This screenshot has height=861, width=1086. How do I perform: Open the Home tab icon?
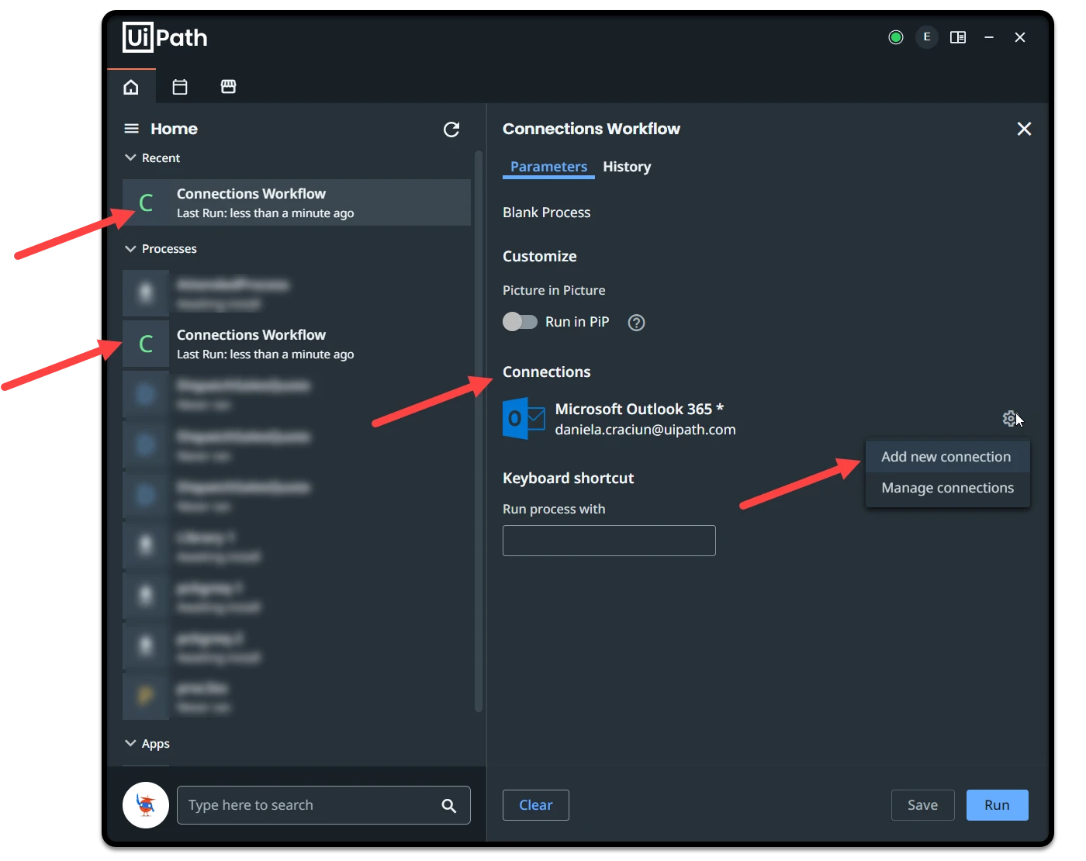(x=131, y=87)
